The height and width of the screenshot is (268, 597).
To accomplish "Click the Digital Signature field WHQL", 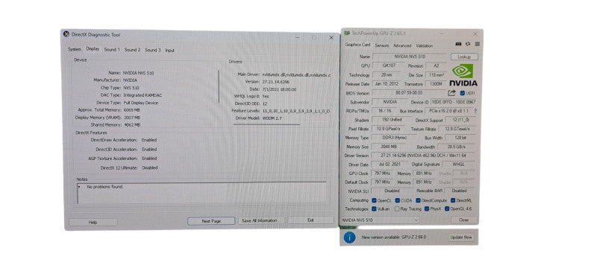I will [x=459, y=165].
